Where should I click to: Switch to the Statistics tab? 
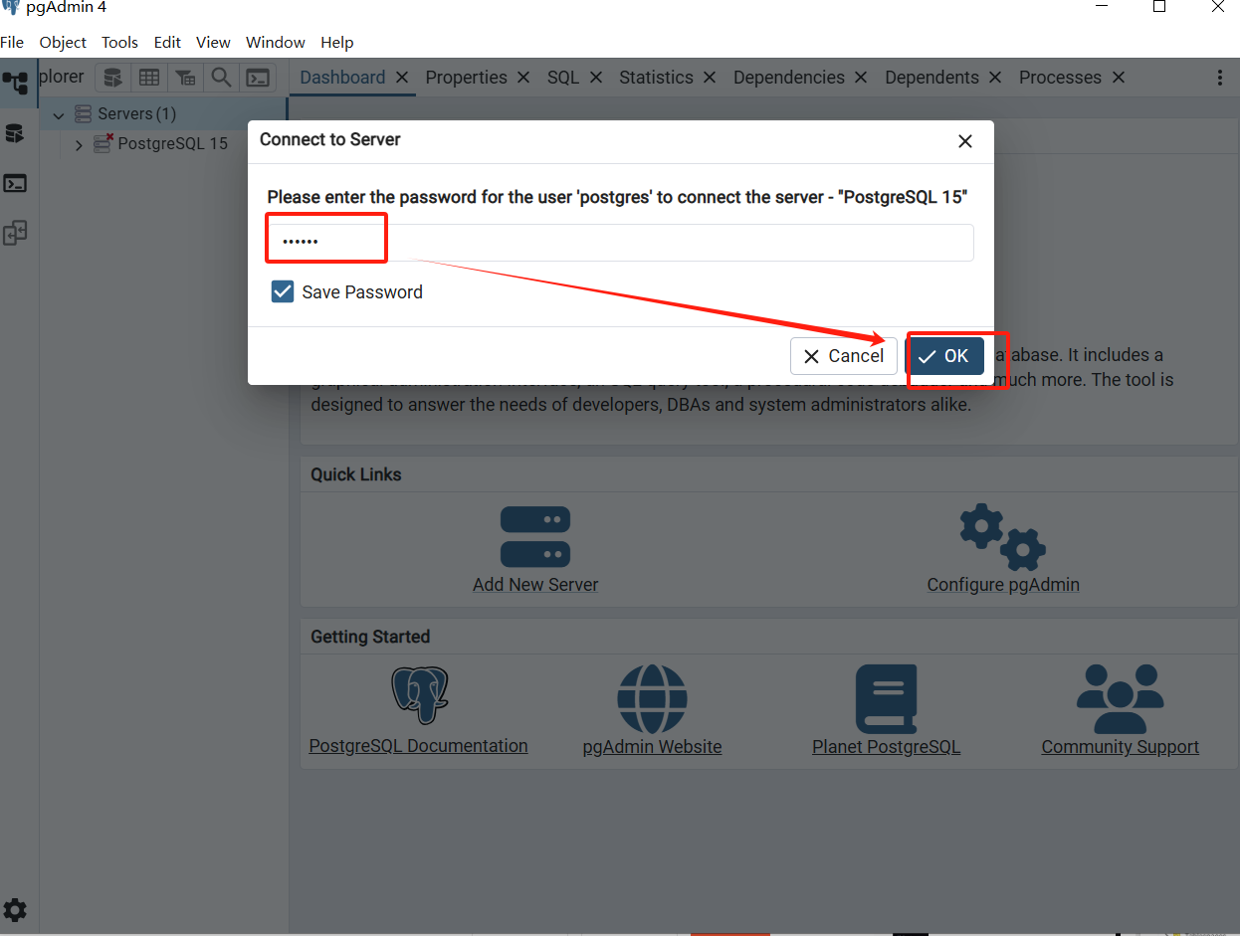click(656, 78)
